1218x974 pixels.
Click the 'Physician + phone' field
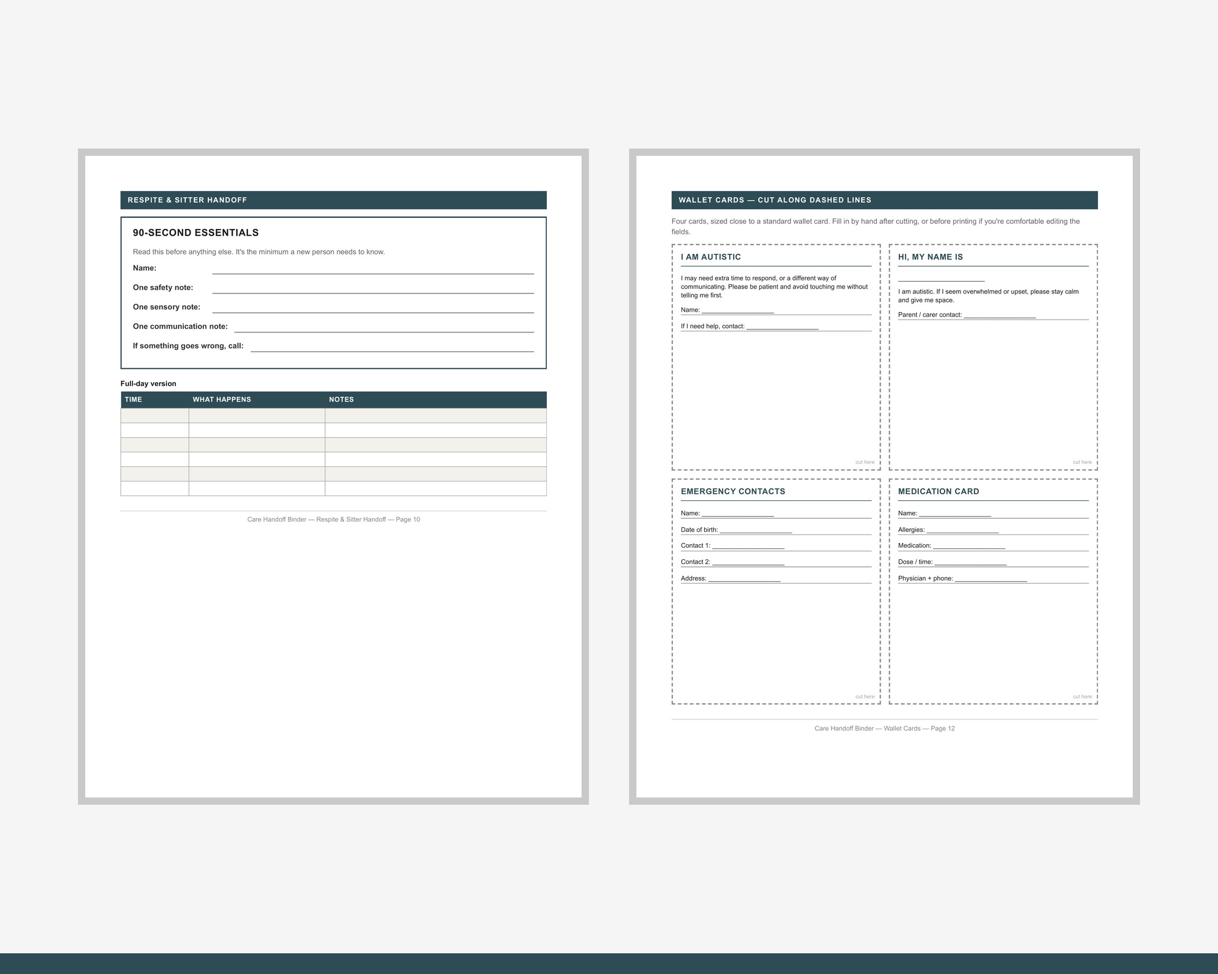[x=993, y=578]
